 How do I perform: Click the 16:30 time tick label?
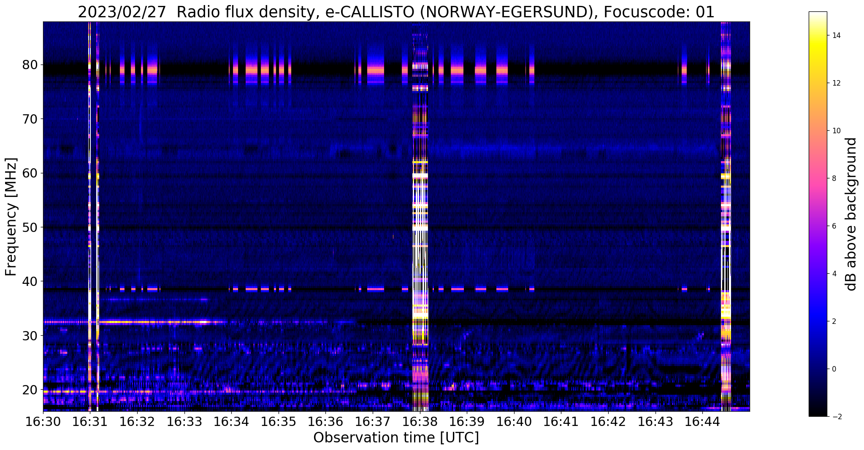[x=43, y=421]
